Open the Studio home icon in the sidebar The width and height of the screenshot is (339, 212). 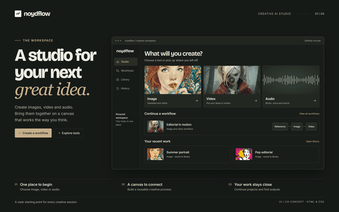coord(118,61)
